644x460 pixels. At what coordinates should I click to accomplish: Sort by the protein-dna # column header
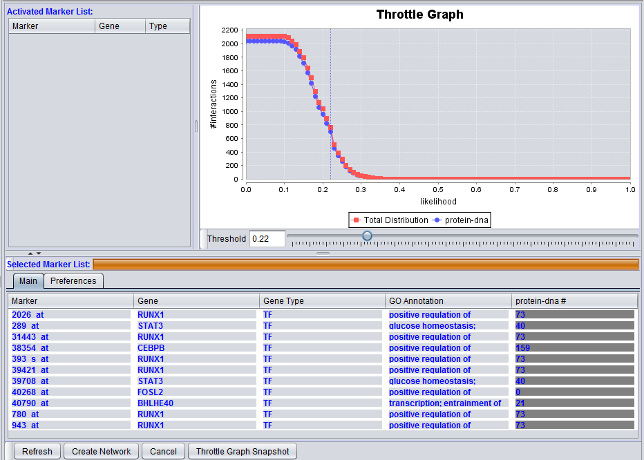[574, 301]
